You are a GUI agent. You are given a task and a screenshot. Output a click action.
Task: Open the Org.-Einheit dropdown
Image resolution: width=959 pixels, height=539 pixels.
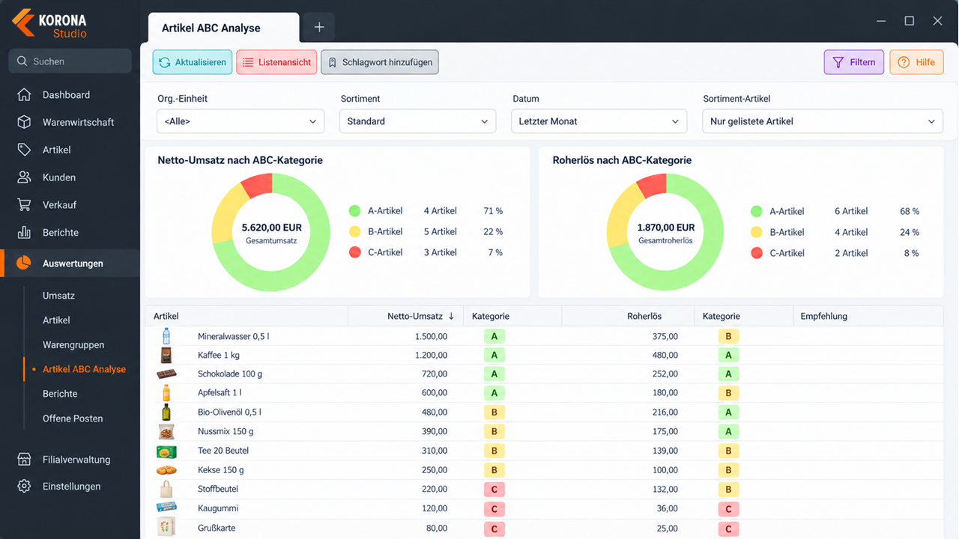pyautogui.click(x=240, y=121)
